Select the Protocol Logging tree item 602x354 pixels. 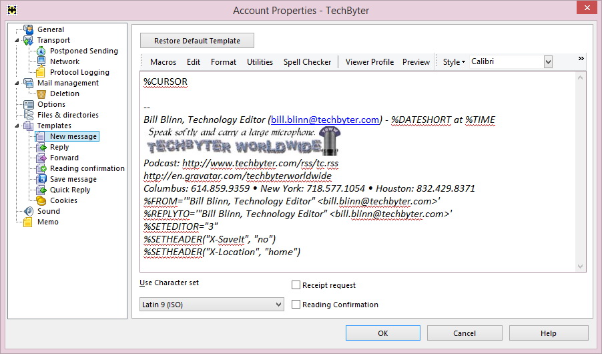click(x=79, y=72)
